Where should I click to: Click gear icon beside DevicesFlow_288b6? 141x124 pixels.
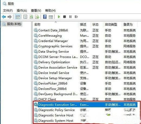(36, 89)
